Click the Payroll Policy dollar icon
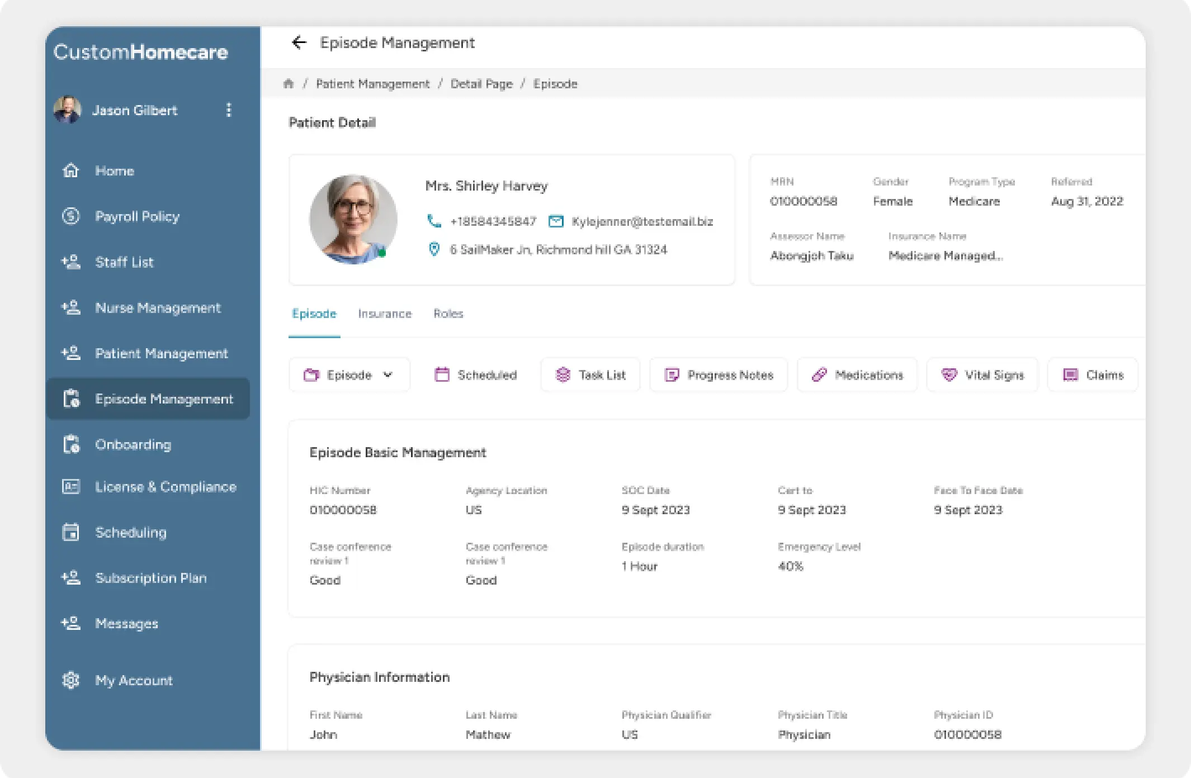 70,216
